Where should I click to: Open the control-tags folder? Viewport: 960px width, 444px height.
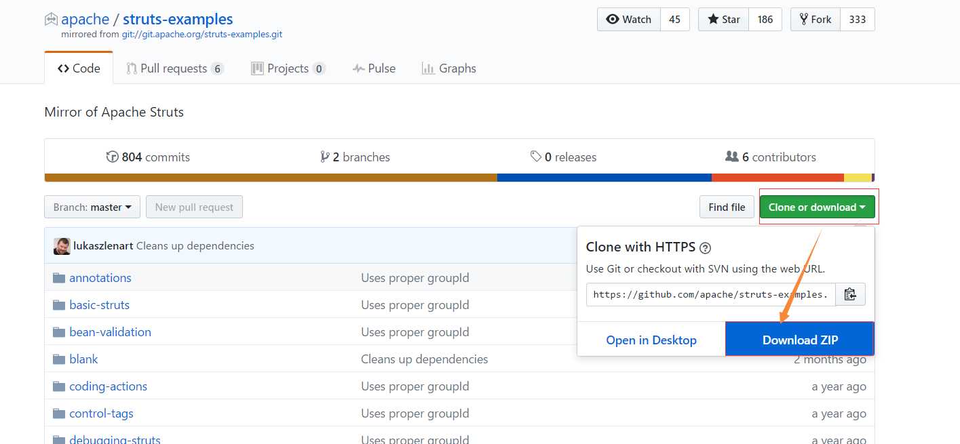pos(101,413)
